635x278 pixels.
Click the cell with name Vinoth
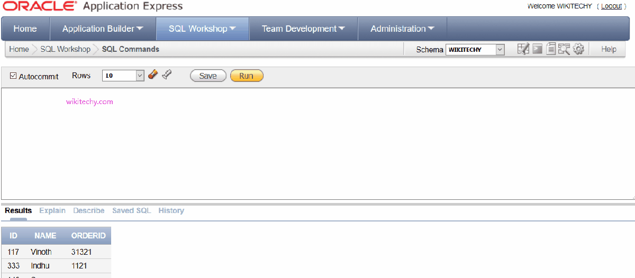coord(41,252)
